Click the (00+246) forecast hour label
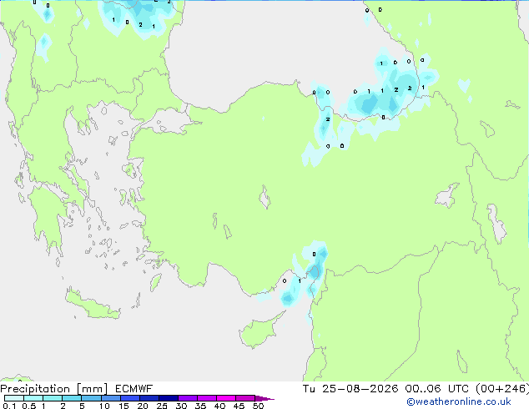The height and width of the screenshot is (409, 529). 502,389
